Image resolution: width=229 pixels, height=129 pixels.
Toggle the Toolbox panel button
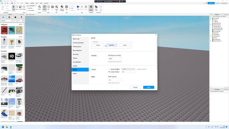[44, 8]
